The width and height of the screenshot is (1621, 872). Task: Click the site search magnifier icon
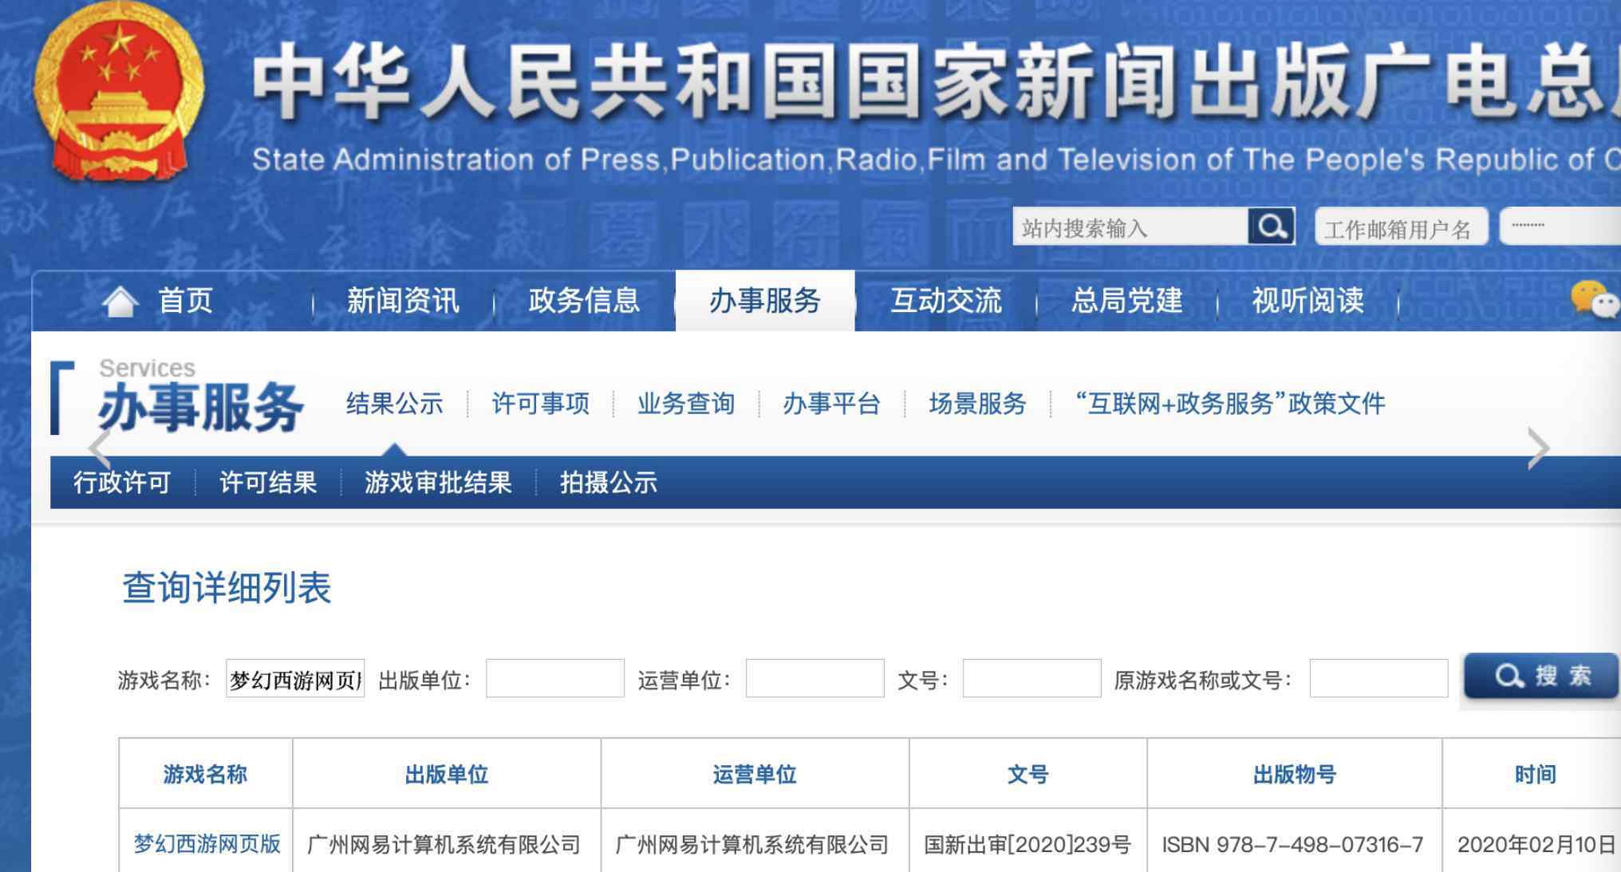tap(1272, 227)
